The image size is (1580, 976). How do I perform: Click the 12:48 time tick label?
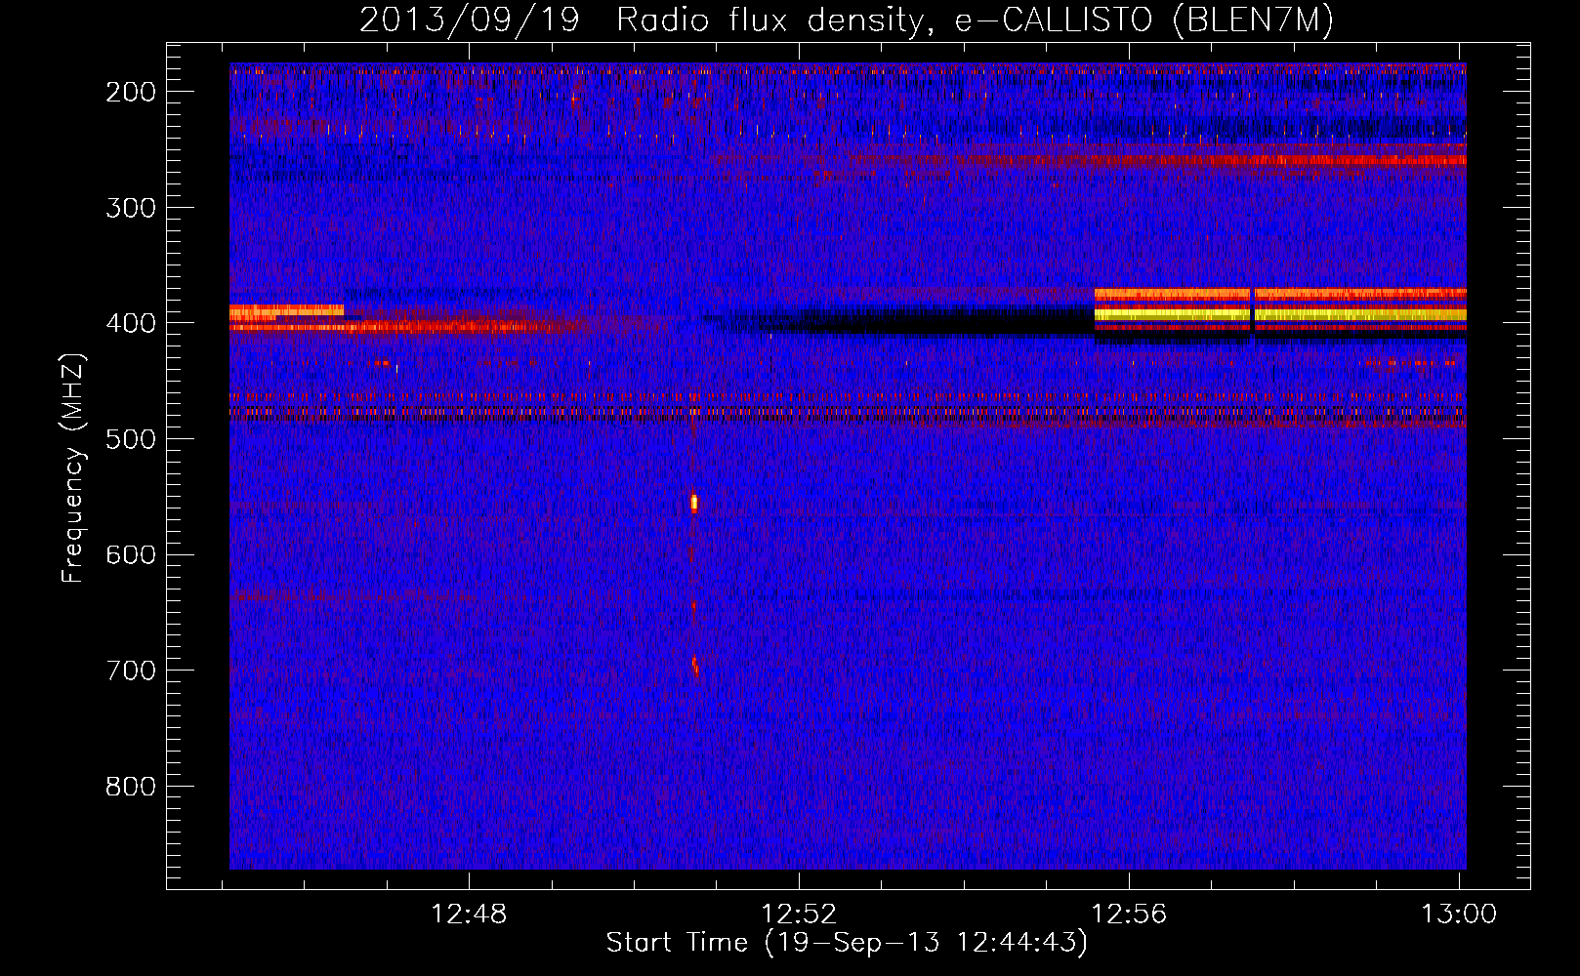pyautogui.click(x=469, y=915)
